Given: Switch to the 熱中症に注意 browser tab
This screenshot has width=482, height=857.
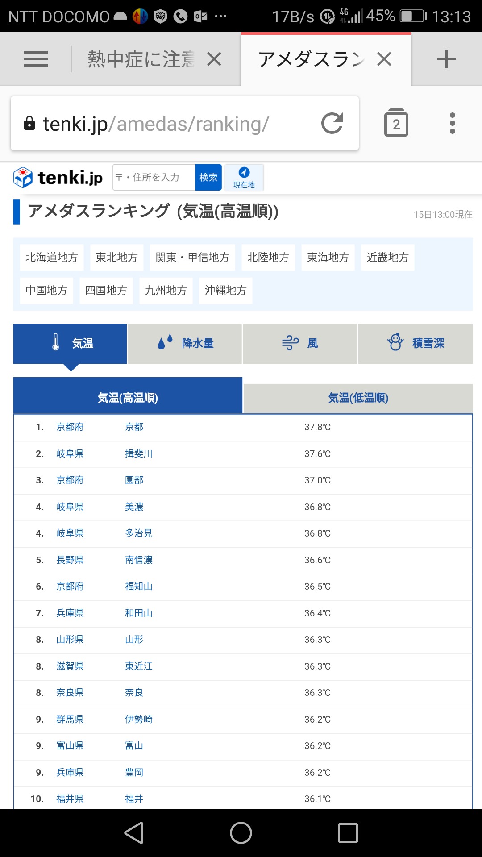Looking at the screenshot, I should pyautogui.click(x=141, y=59).
